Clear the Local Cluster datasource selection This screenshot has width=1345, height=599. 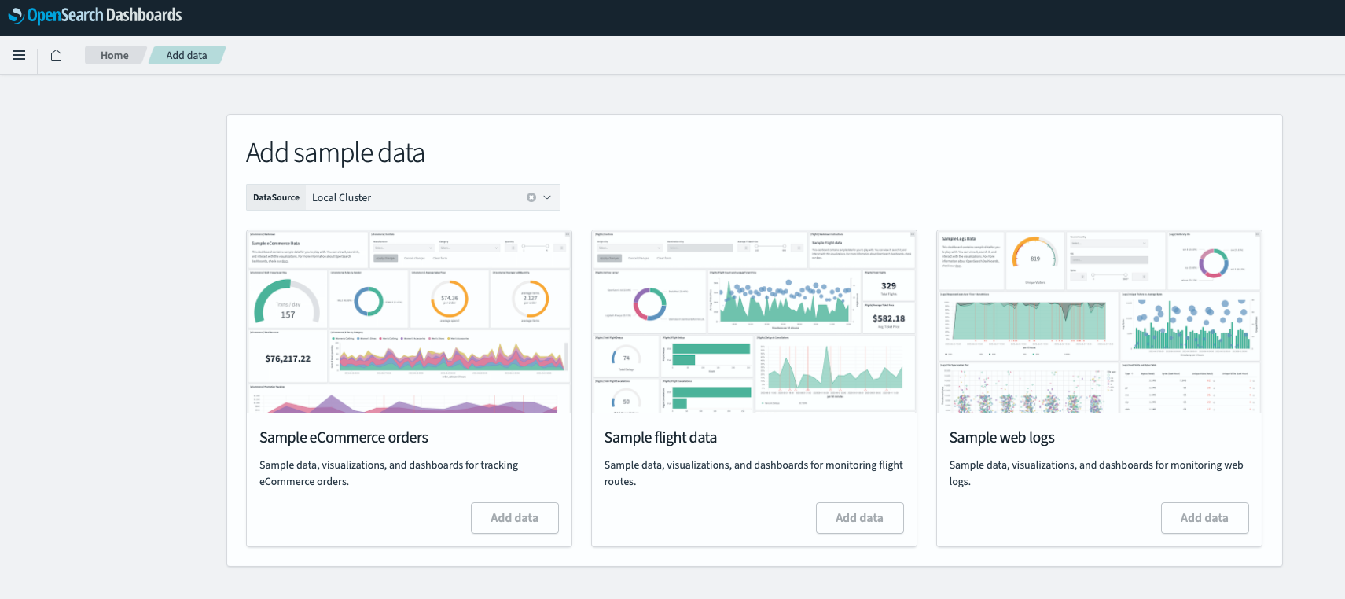click(x=531, y=197)
